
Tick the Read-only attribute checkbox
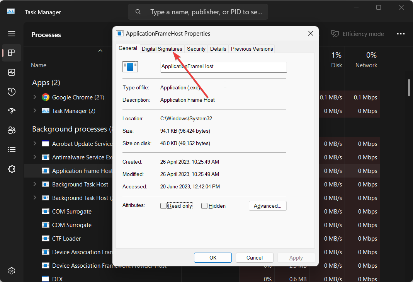[163, 206]
